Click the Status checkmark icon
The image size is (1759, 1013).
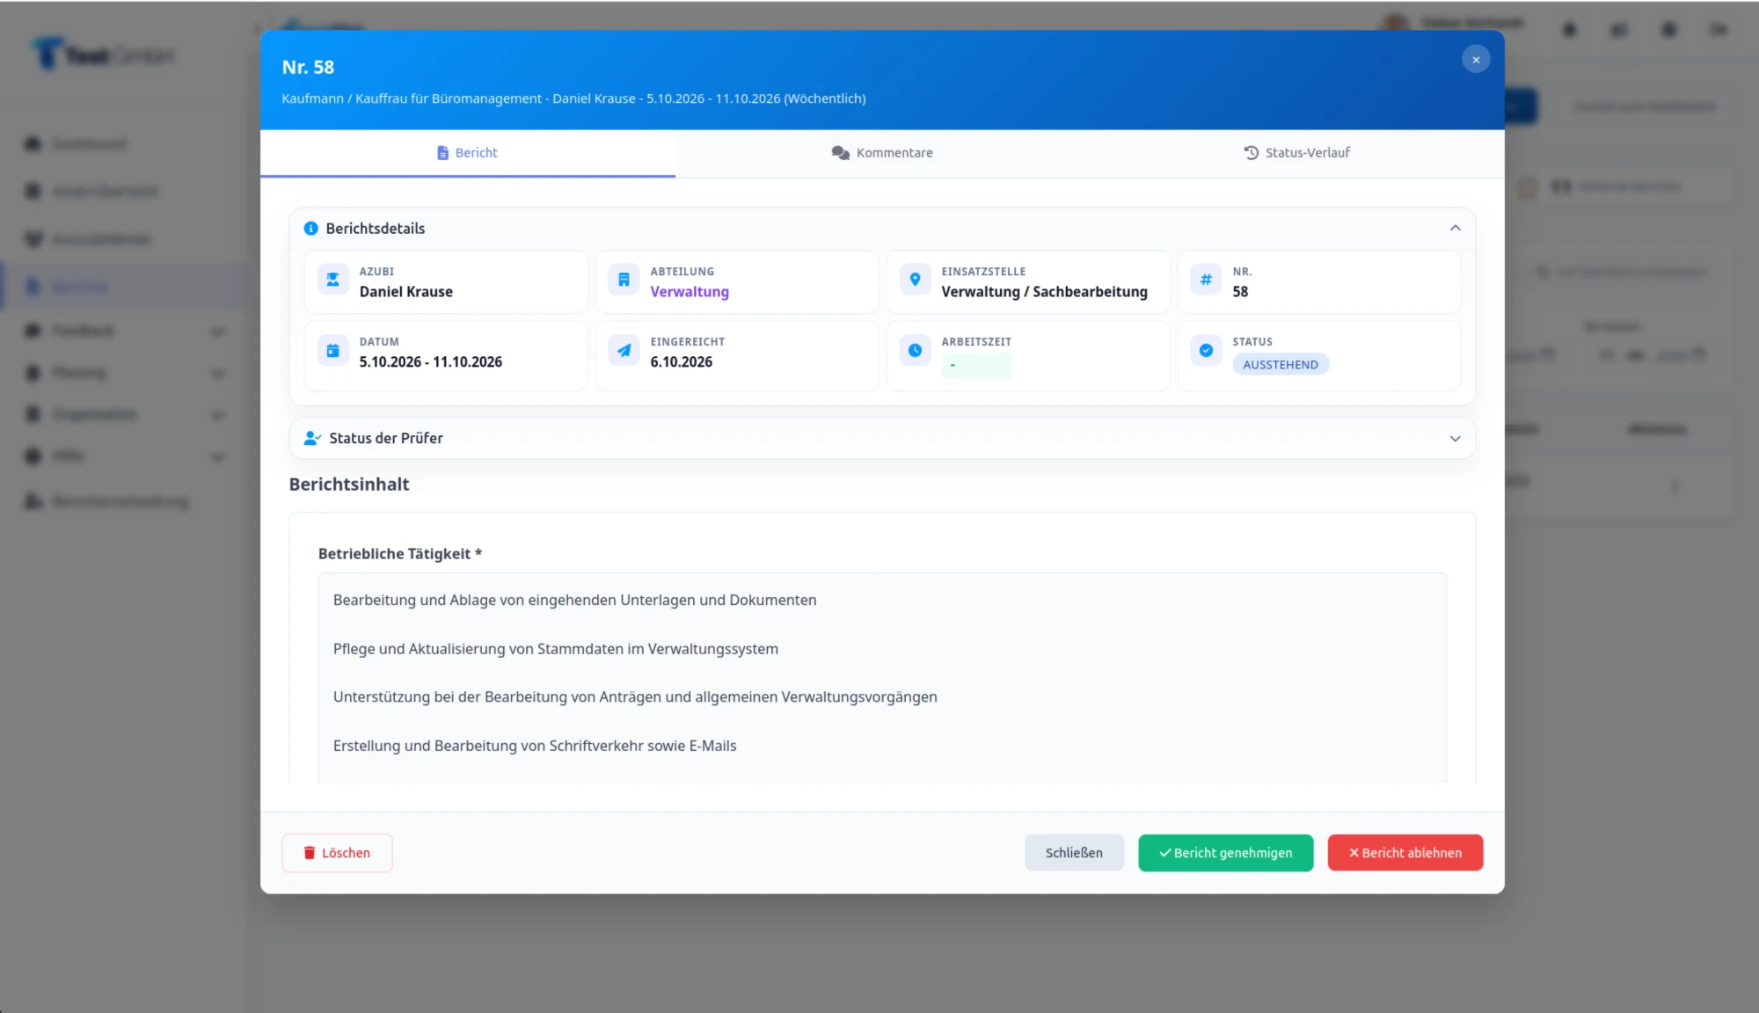[x=1206, y=350]
